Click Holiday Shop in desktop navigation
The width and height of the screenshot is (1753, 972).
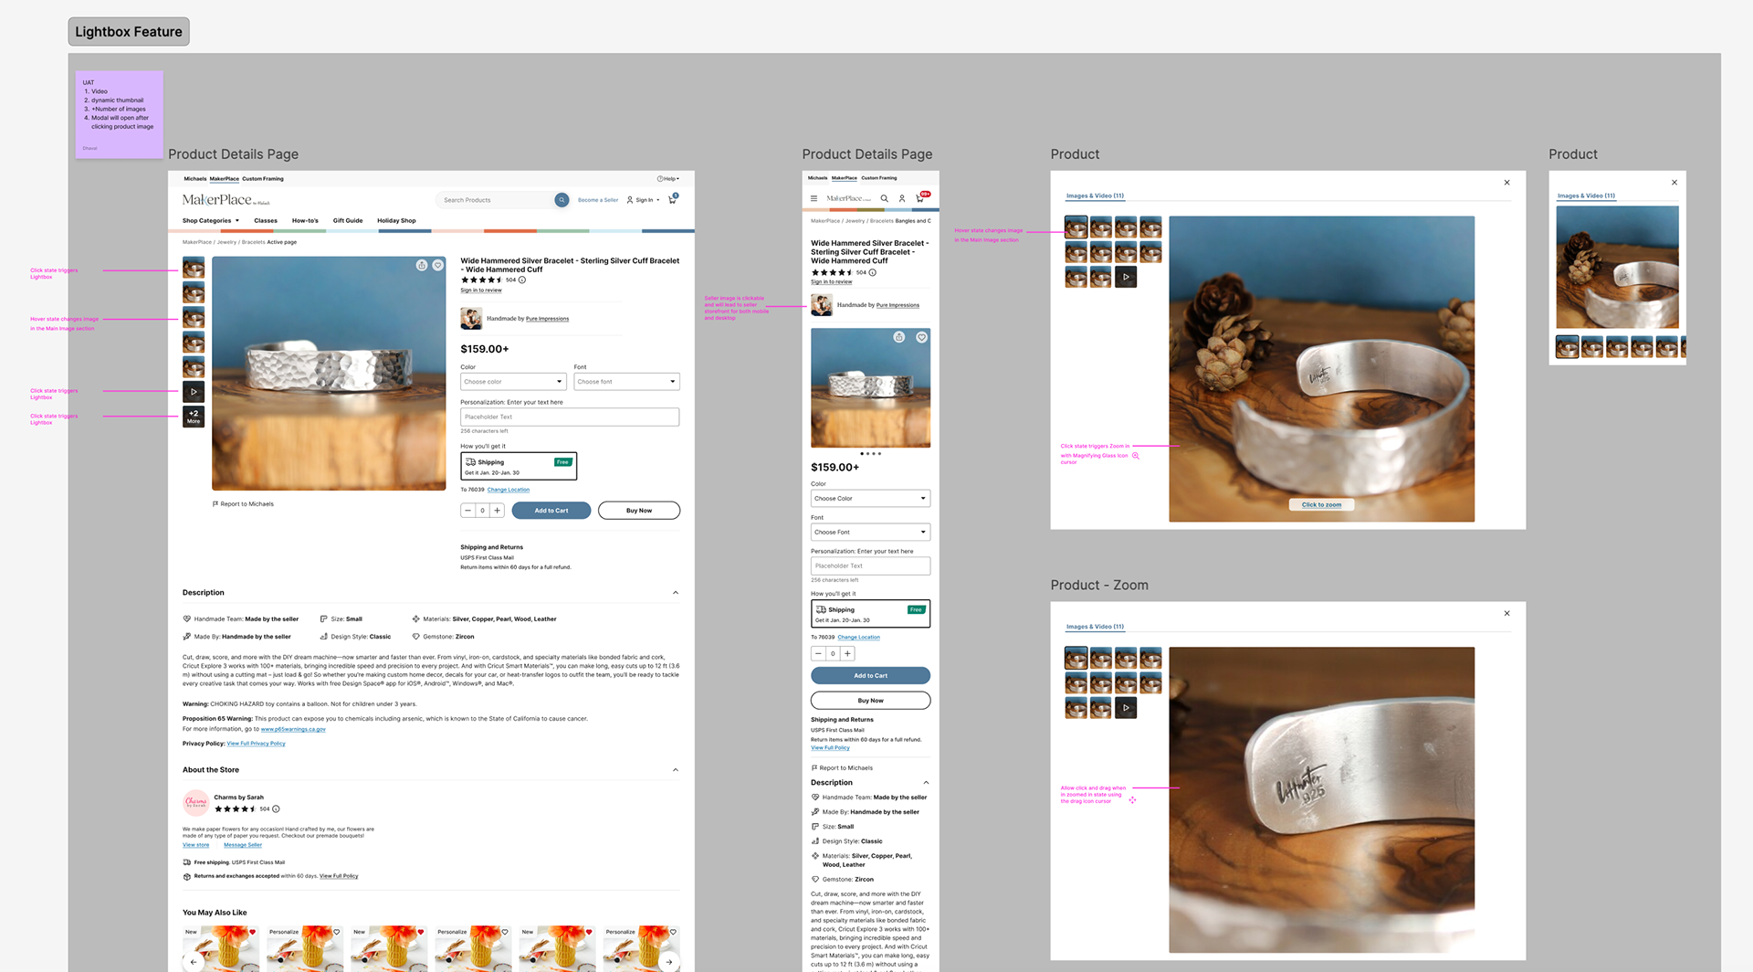[x=396, y=221]
